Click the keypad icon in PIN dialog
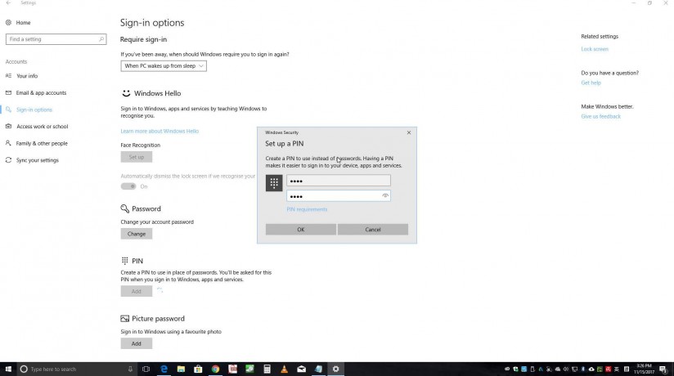The image size is (674, 376). pyautogui.click(x=274, y=183)
